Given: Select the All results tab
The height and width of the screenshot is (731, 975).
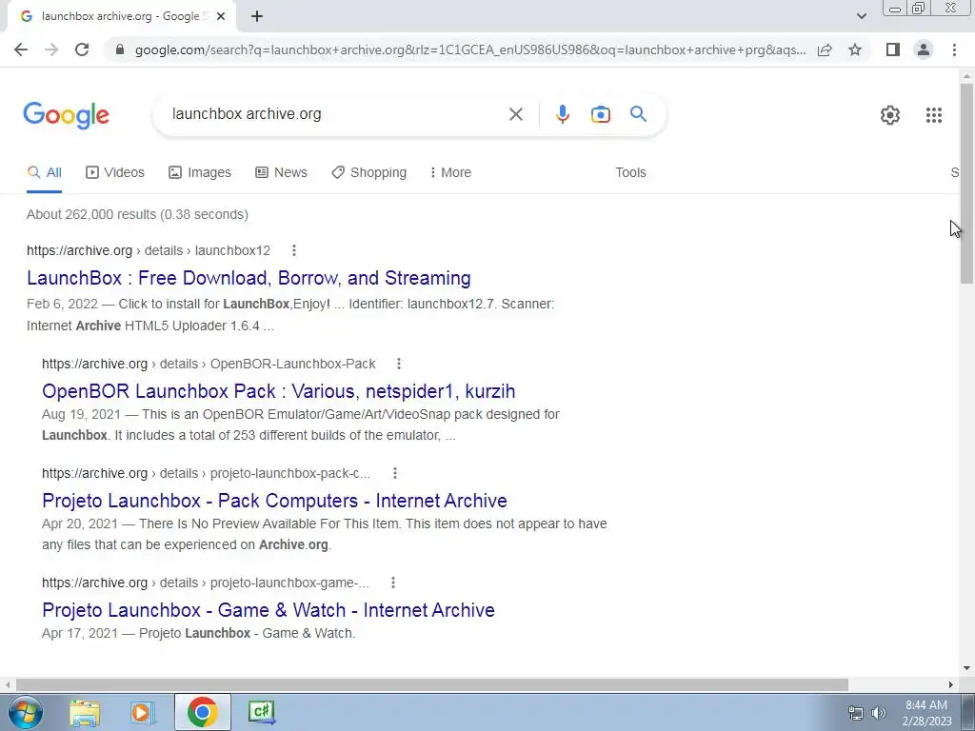Looking at the screenshot, I should tap(44, 173).
